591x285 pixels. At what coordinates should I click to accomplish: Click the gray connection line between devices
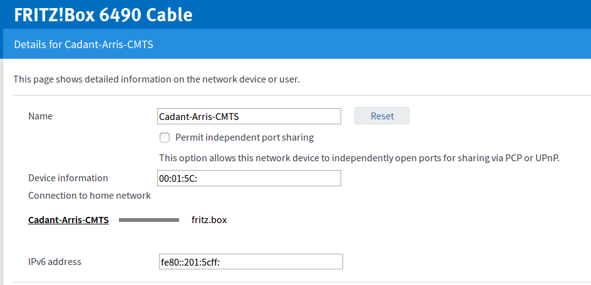(x=149, y=220)
